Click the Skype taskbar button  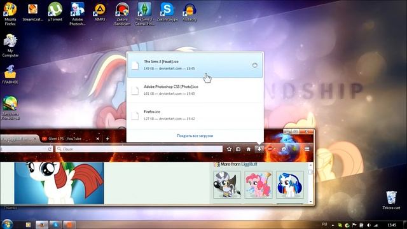click(x=55, y=225)
